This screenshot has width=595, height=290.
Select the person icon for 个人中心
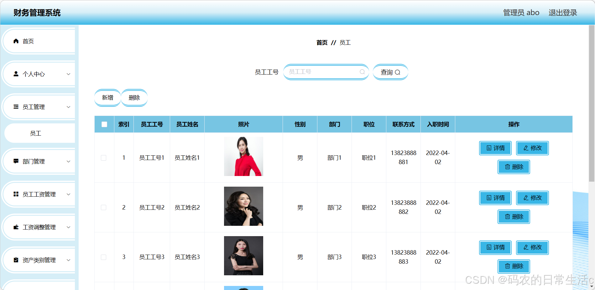(16, 74)
